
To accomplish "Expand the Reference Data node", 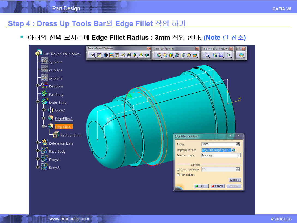I will (x=38, y=143).
